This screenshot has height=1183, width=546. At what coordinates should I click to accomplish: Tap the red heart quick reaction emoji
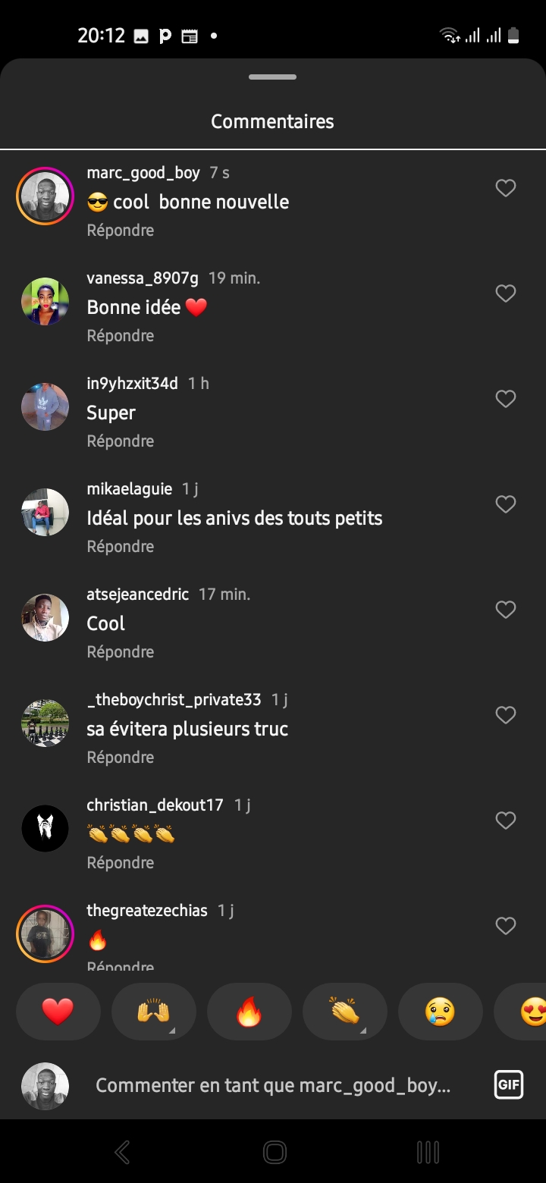click(58, 1012)
